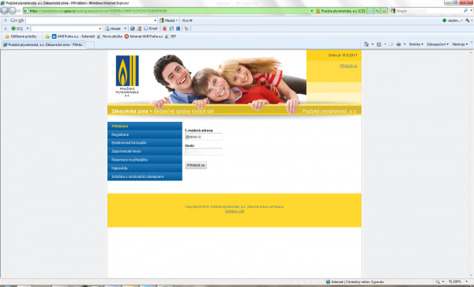Close the Google toolbar with its x
This screenshot has width=474, height=287.
(6, 21)
